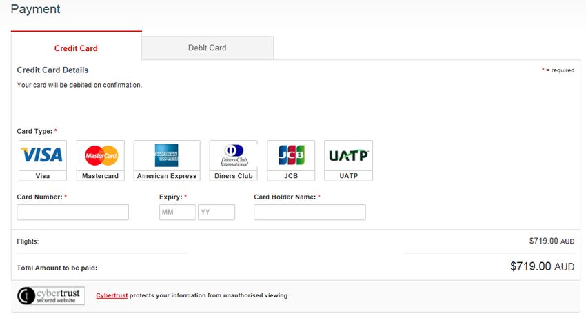Click the Cybertrust secured website badge
This screenshot has height=316, width=586.
[x=51, y=296]
